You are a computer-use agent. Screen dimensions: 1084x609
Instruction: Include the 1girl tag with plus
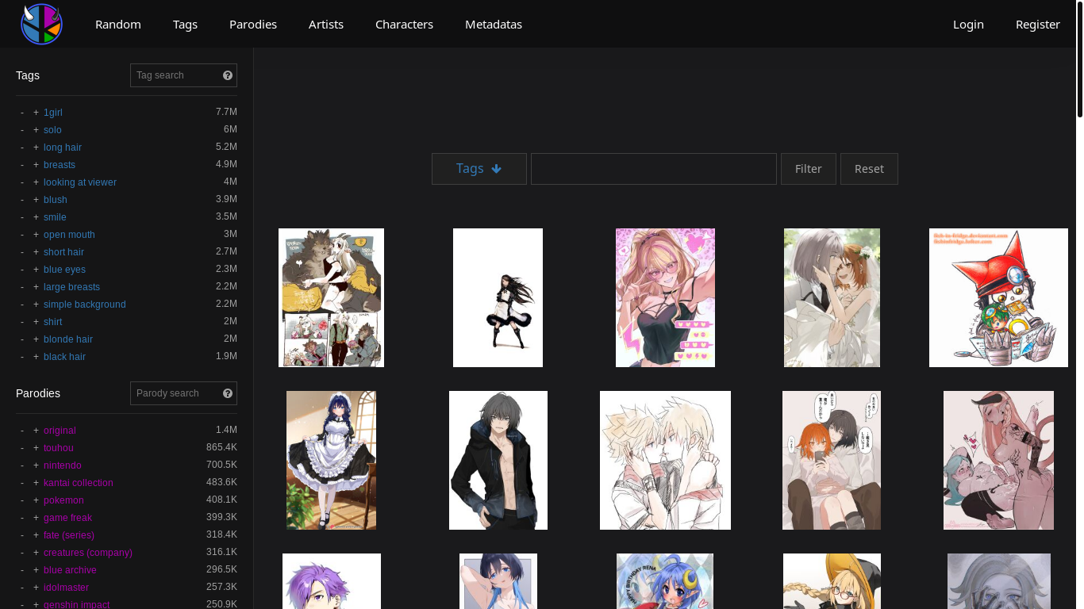36,113
